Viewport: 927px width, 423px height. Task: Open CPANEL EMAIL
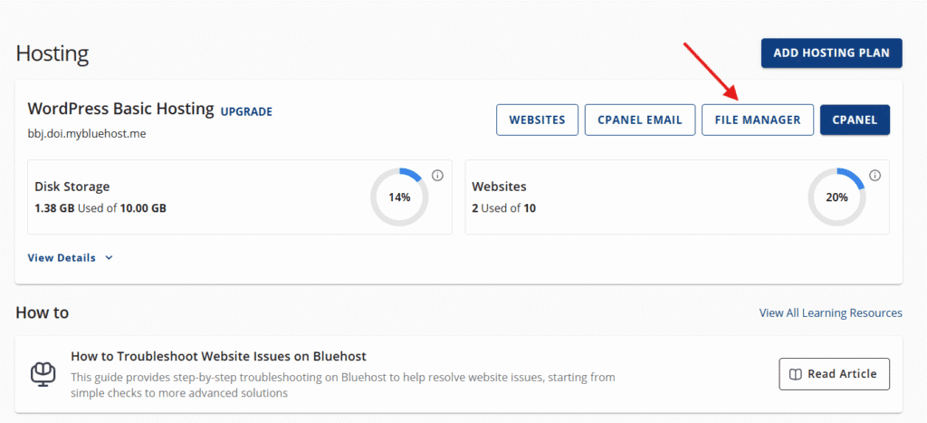click(x=639, y=120)
